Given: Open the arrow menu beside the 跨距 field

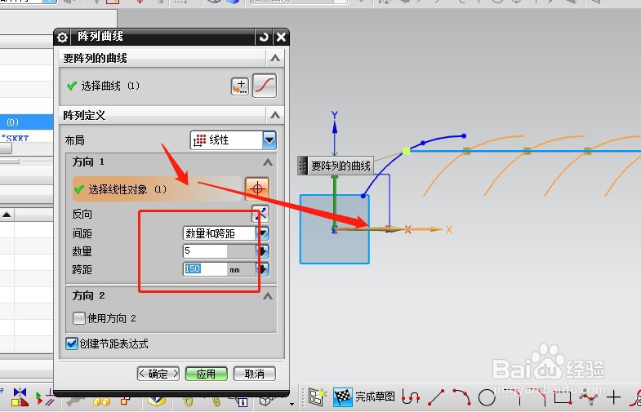Looking at the screenshot, I should point(263,268).
